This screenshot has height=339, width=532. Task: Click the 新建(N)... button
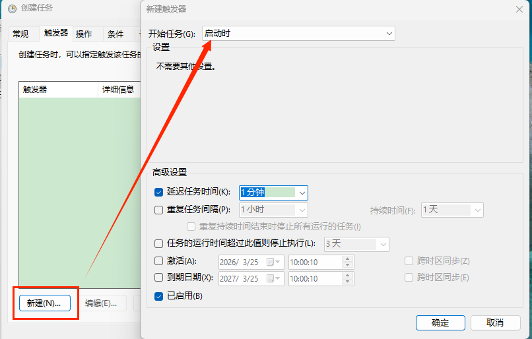coord(45,303)
